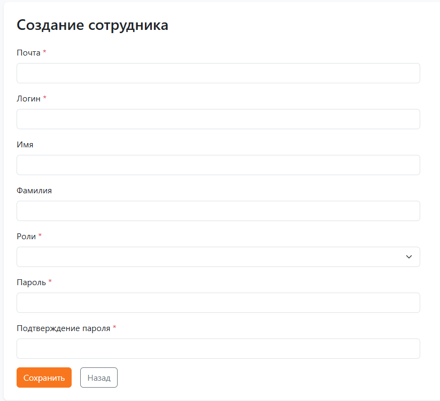440x401 pixels.
Task: Click the Логин field label
Action: coord(27,99)
